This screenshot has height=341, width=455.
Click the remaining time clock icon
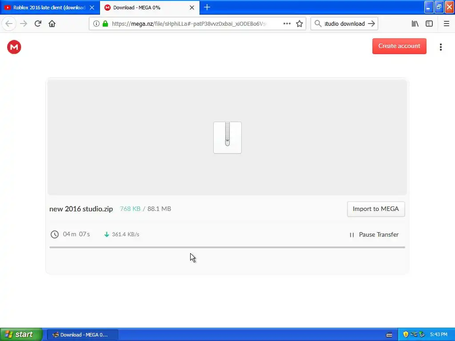tap(55, 234)
